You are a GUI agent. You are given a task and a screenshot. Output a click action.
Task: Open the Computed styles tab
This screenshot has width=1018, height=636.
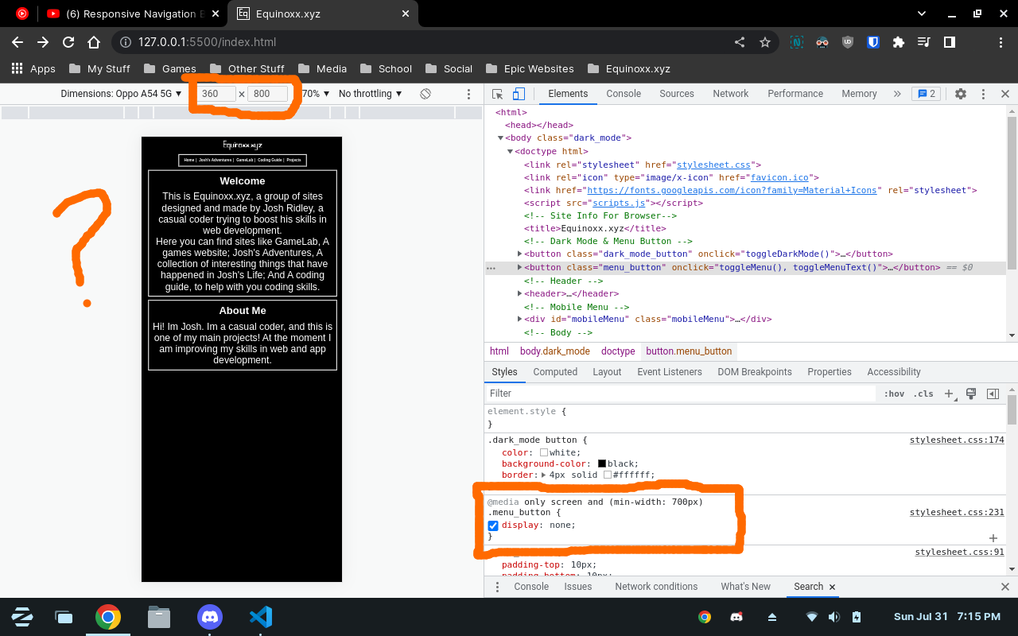pyautogui.click(x=554, y=371)
